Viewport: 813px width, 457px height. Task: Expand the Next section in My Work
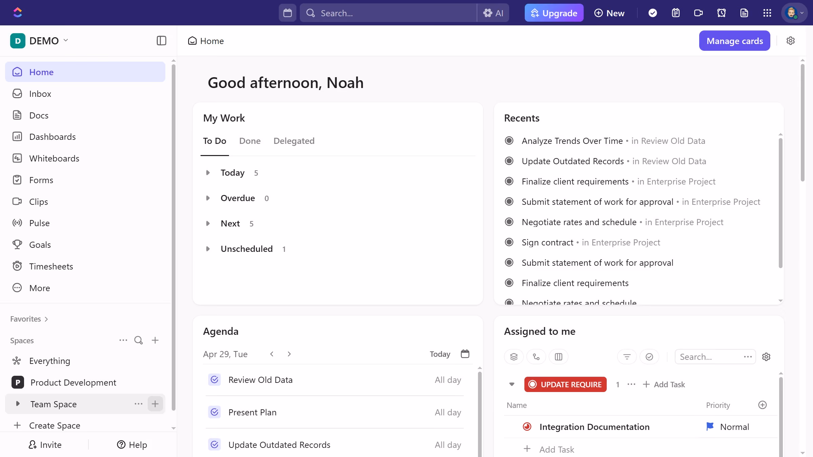[x=208, y=223]
